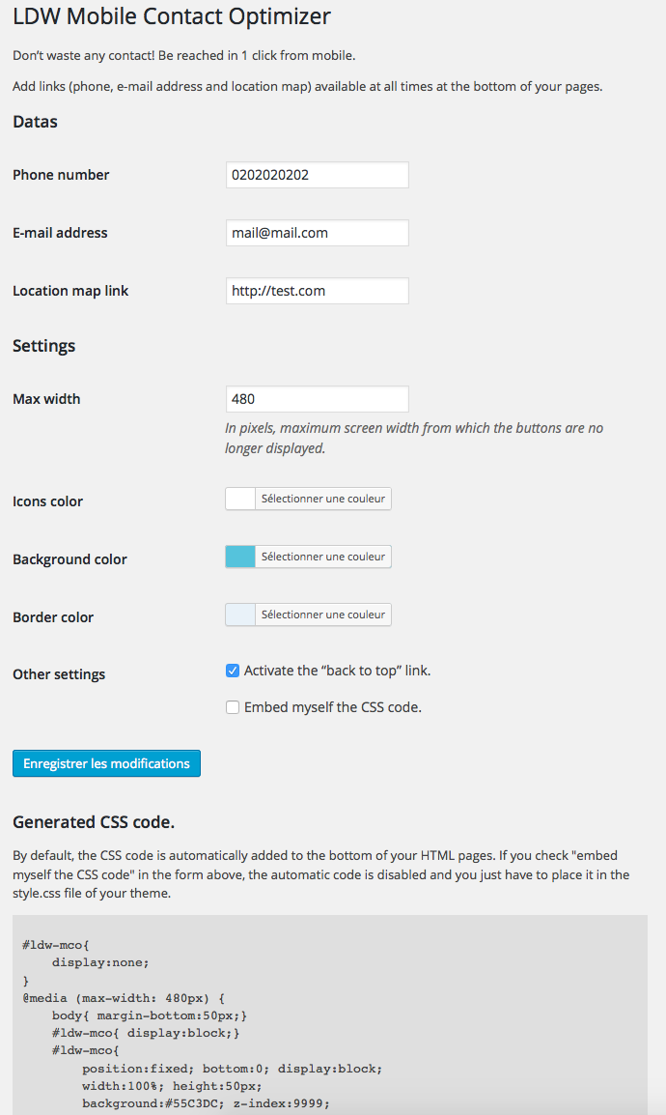The width and height of the screenshot is (666, 1115).
Task: Edit the Max width value field
Action: 318,399
